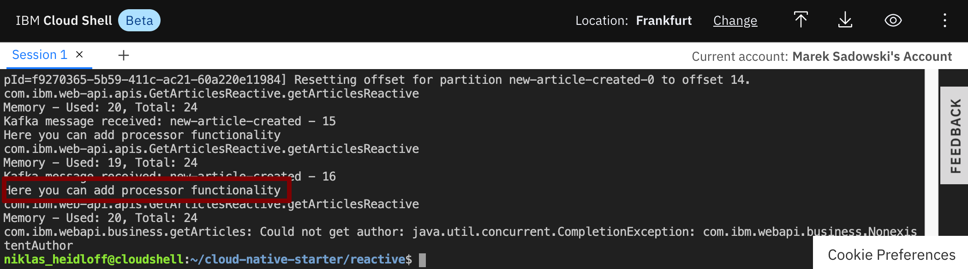Toggle the eye icon in header
The image size is (968, 269).
click(x=893, y=20)
